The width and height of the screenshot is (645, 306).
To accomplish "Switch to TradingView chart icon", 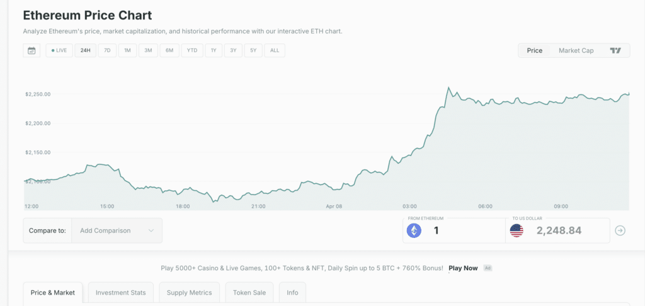I will (615, 50).
